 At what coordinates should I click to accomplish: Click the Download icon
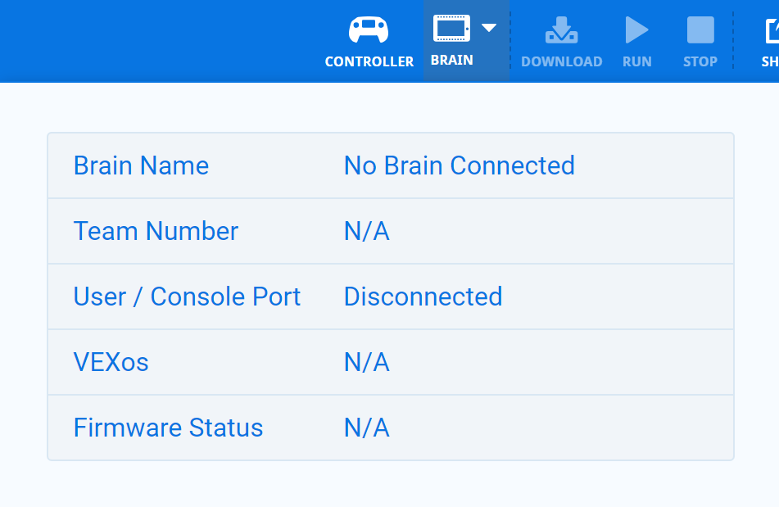(561, 30)
